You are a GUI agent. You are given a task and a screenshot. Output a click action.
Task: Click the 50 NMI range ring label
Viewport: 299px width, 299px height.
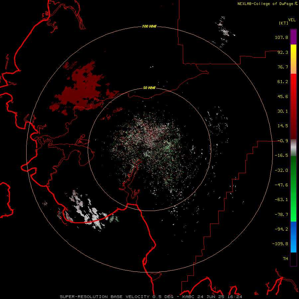coord(149,88)
